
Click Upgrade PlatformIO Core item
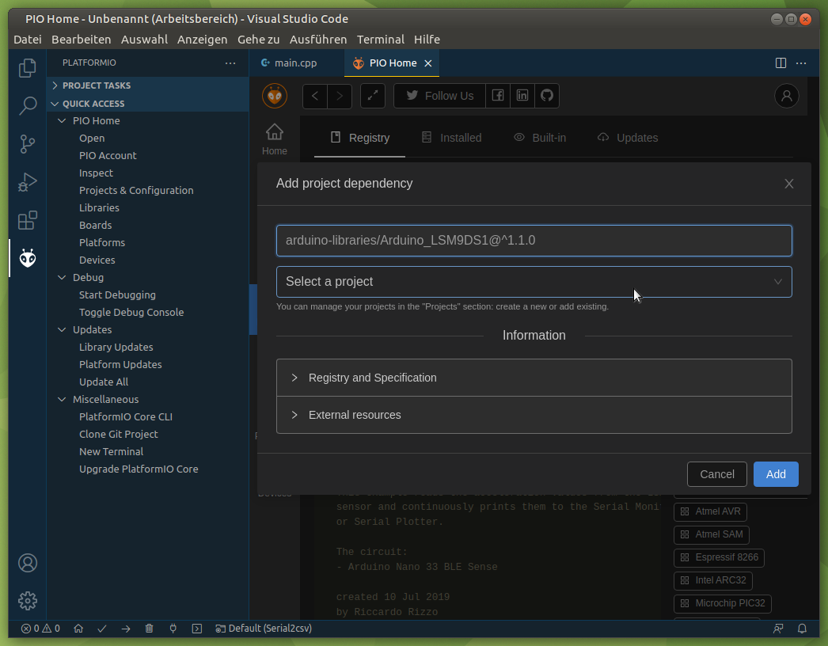pyautogui.click(x=139, y=469)
